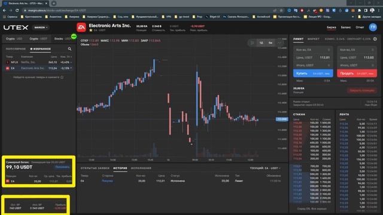The width and height of the screenshot is (383, 215).
Task: Select the Лимит order type tab
Action: tap(298, 39)
